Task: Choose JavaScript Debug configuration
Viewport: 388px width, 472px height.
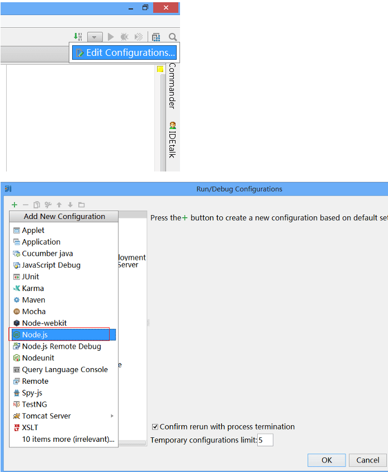Action: click(64, 265)
